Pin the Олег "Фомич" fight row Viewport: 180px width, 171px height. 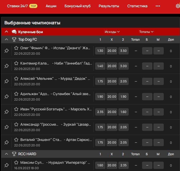[6, 51]
